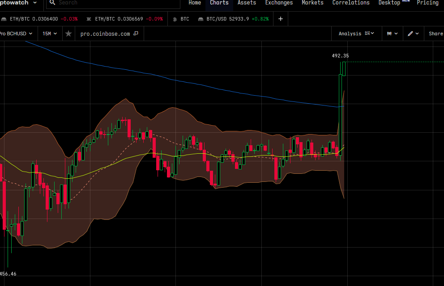This screenshot has height=286, width=444.
Task: Open the Correlations menu item
Action: pos(351,3)
